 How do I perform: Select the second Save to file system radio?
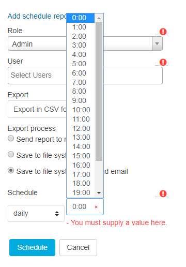11,154
